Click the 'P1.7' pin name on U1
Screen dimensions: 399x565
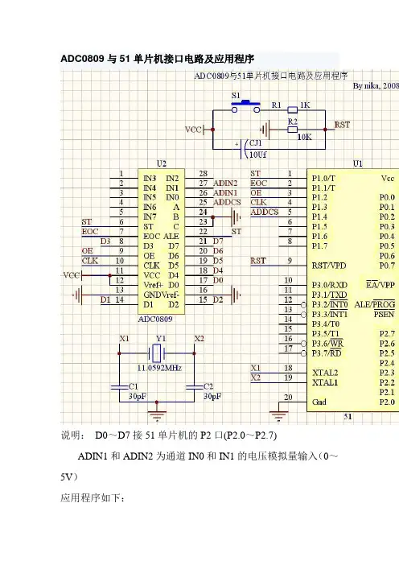pyautogui.click(x=320, y=246)
